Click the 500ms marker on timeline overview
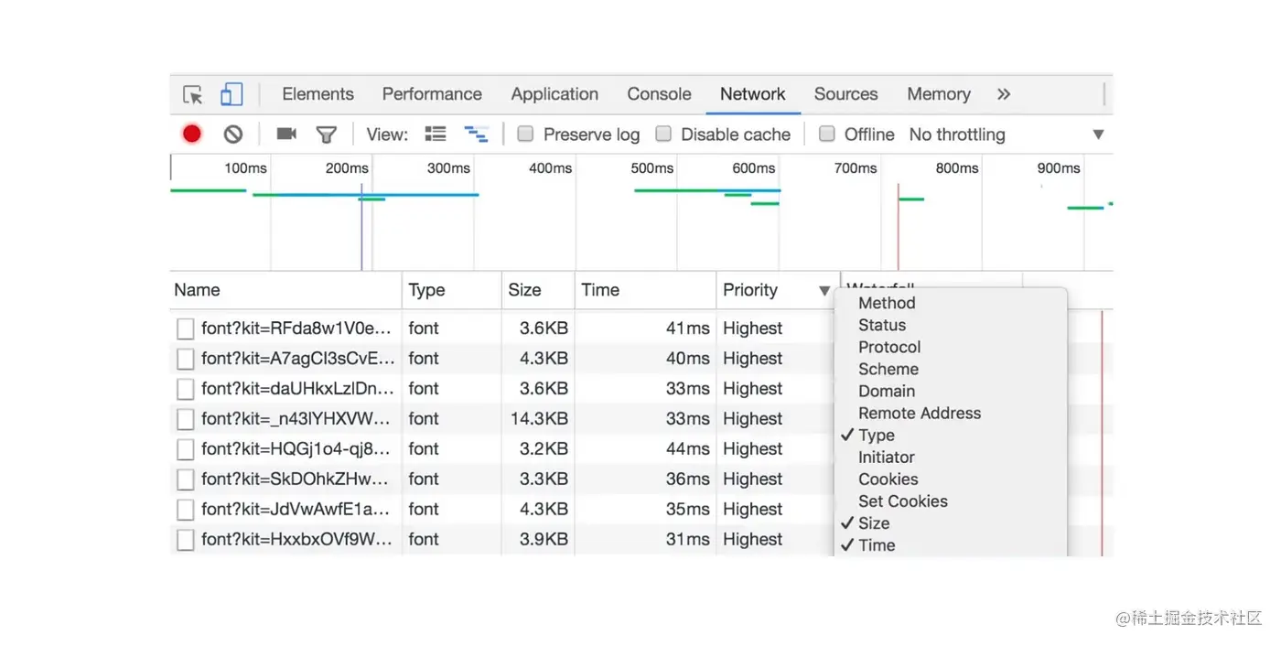Image resolution: width=1281 pixels, height=646 pixels. click(x=651, y=168)
